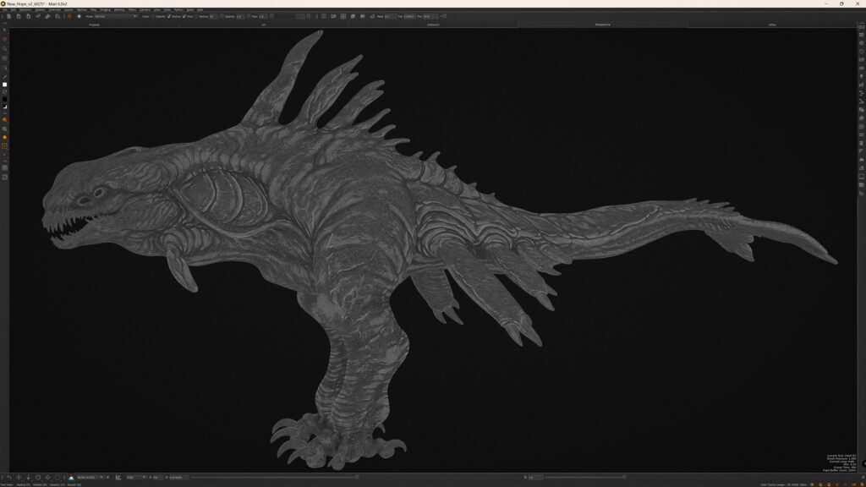Switch to the Perspective view tab

tap(602, 25)
